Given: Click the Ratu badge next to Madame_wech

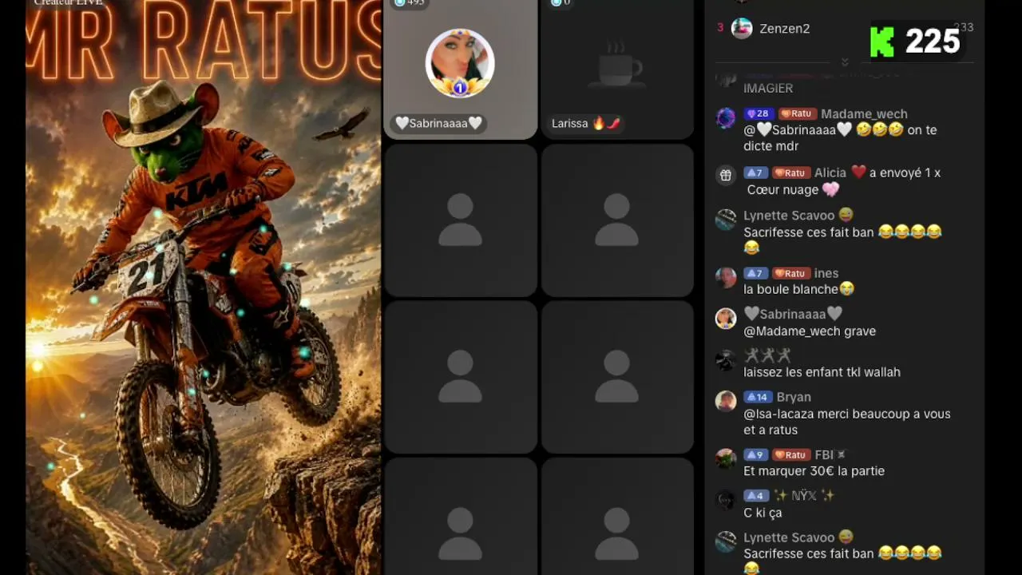Looking at the screenshot, I should [796, 114].
